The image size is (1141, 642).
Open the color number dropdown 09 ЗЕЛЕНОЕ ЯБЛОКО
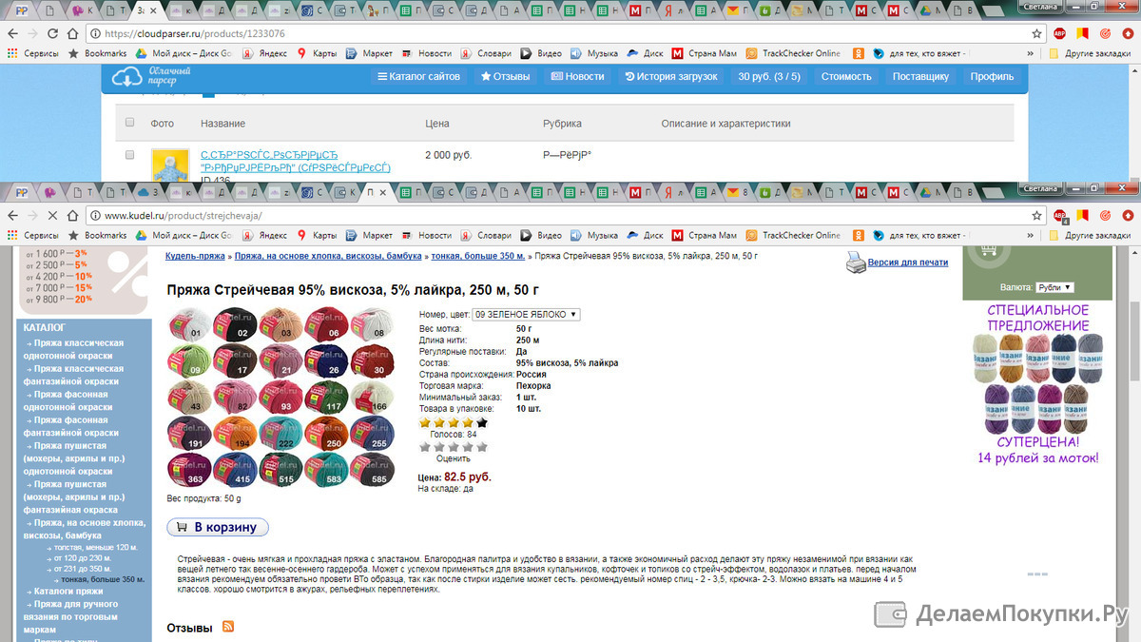pyautogui.click(x=527, y=314)
